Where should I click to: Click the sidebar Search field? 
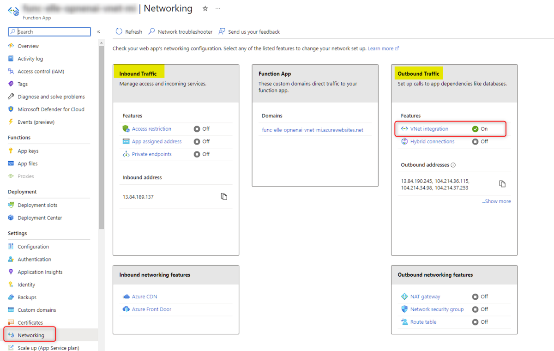(x=49, y=31)
